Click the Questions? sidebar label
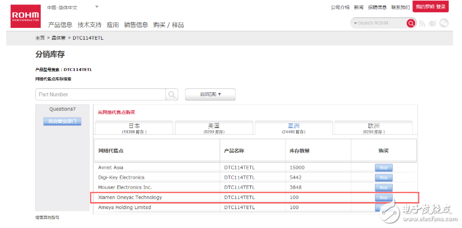The width and height of the screenshot is (462, 228). (63, 109)
